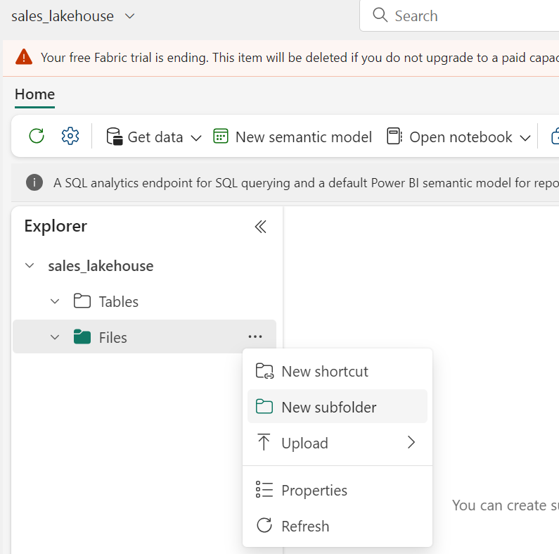Click the Open notebook icon
The height and width of the screenshot is (554, 559).
[394, 137]
